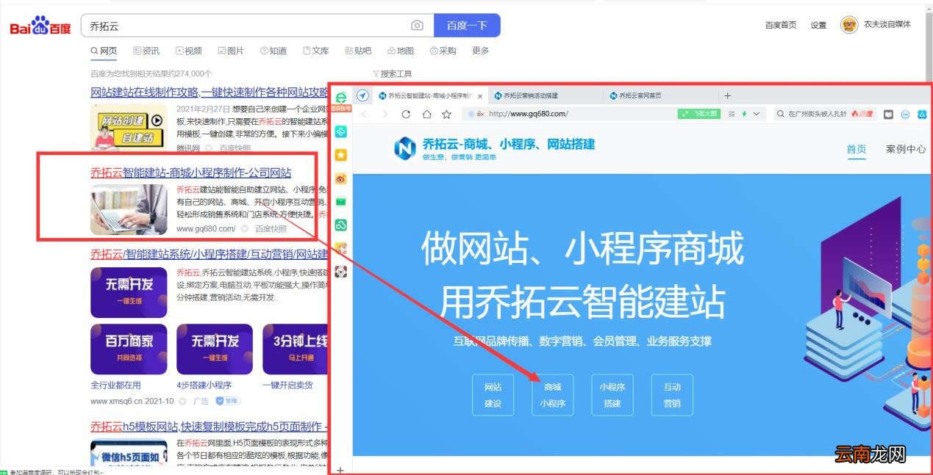Select the 贴吧 search category
This screenshot has width=933, height=475.
[x=358, y=51]
